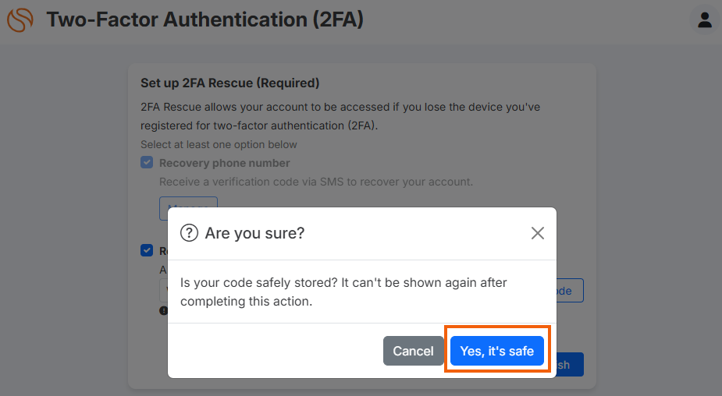
Task: Click the 'Receive a verification code via SMS' description
Action: 316,182
